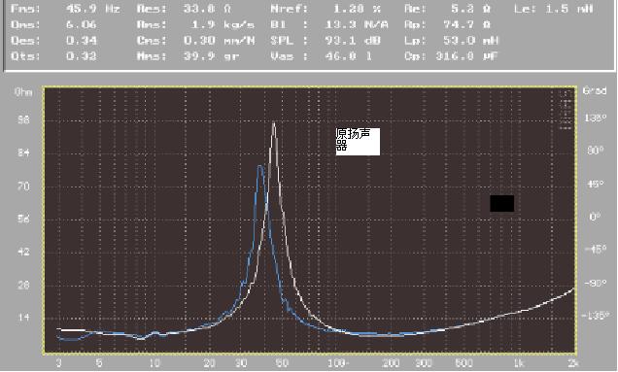This screenshot has width=618, height=372.
Task: Click the 1k frequency axis tick
Action: pyautogui.click(x=519, y=362)
